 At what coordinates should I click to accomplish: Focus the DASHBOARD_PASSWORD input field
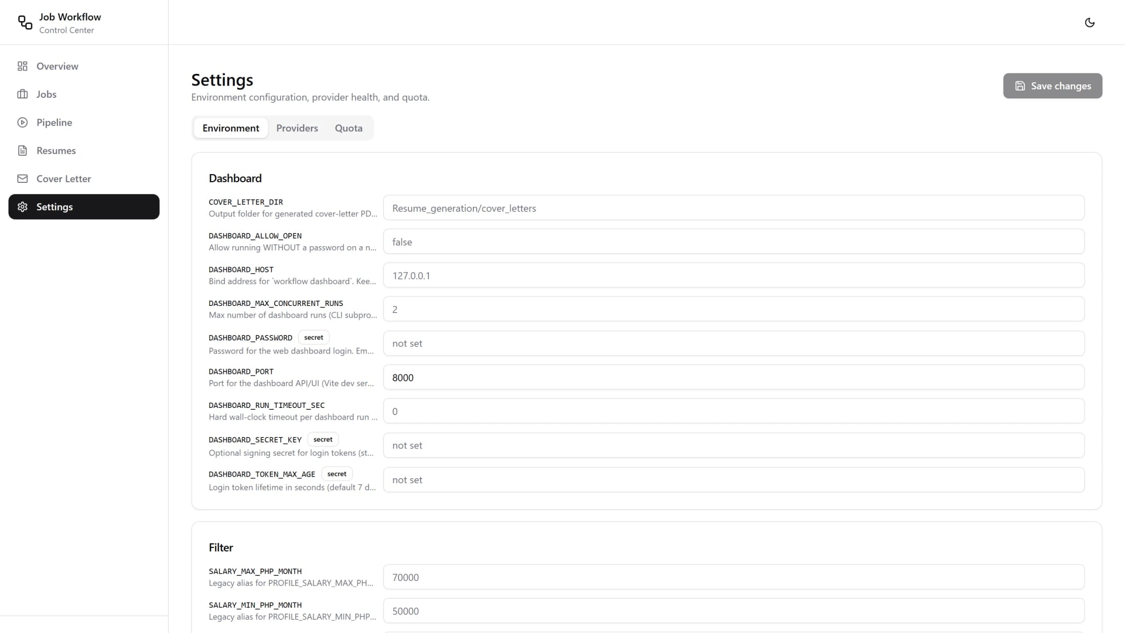[734, 343]
